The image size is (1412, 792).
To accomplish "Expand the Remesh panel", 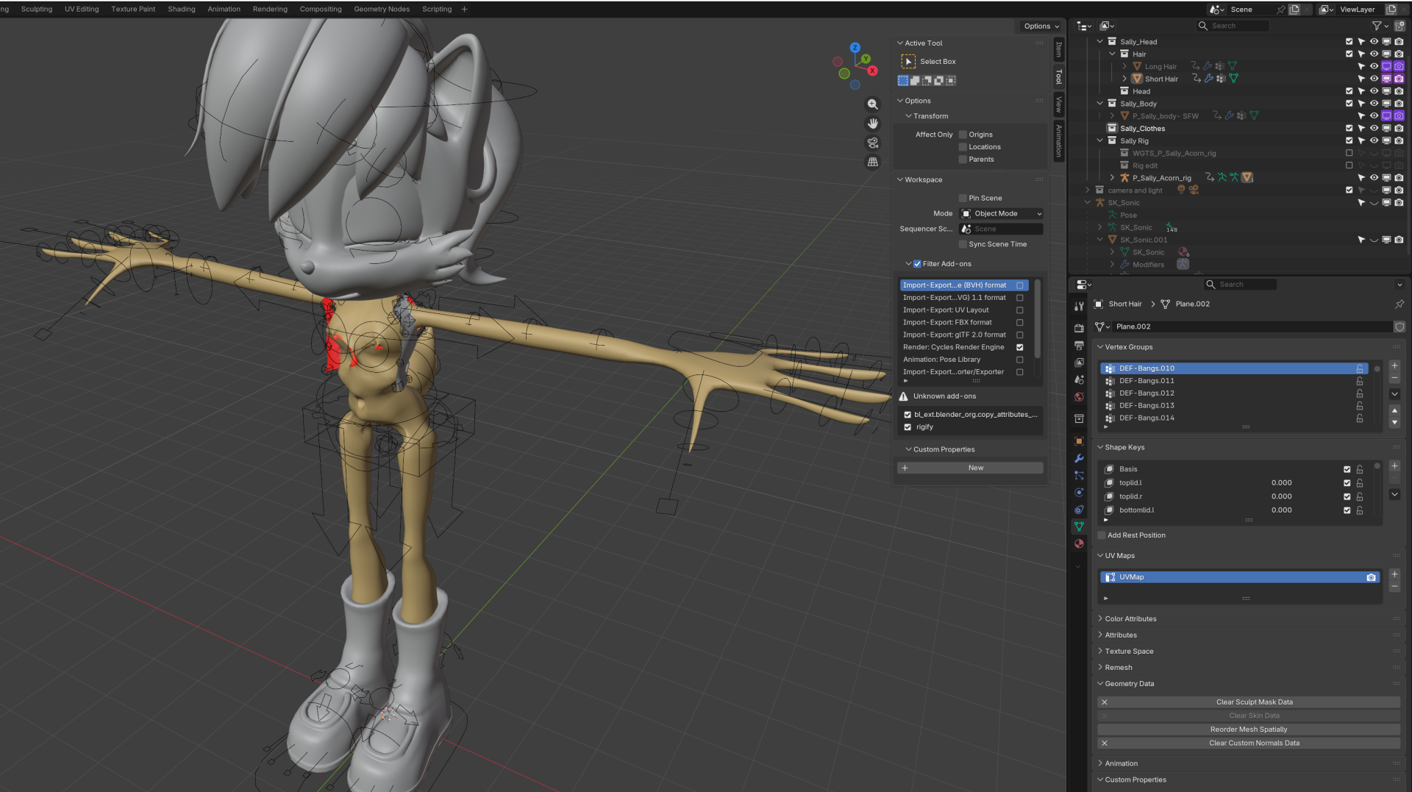I will (x=1101, y=668).
